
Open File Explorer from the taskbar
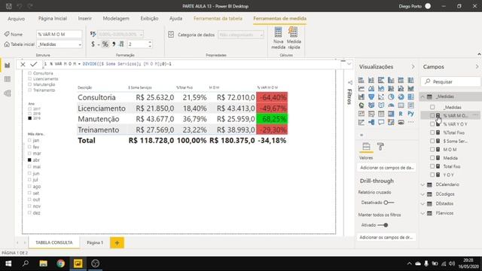(x=44, y=263)
